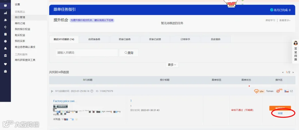
Task: Select the heart icon in sidebar
Action: tap(5, 64)
